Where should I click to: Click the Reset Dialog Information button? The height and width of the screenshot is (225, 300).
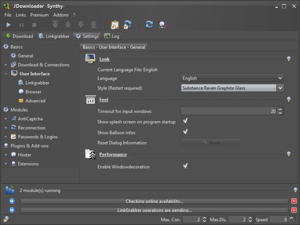click(210, 142)
